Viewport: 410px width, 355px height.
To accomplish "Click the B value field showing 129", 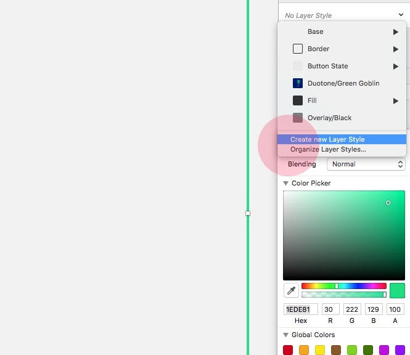I will click(x=374, y=309).
